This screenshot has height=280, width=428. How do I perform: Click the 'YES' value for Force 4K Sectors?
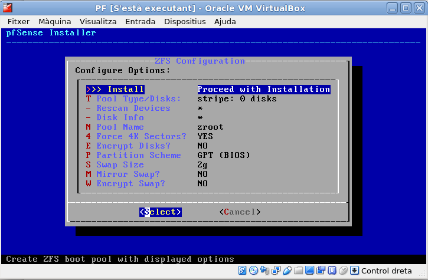(x=205, y=136)
